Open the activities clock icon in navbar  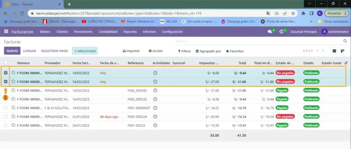pos(281,32)
